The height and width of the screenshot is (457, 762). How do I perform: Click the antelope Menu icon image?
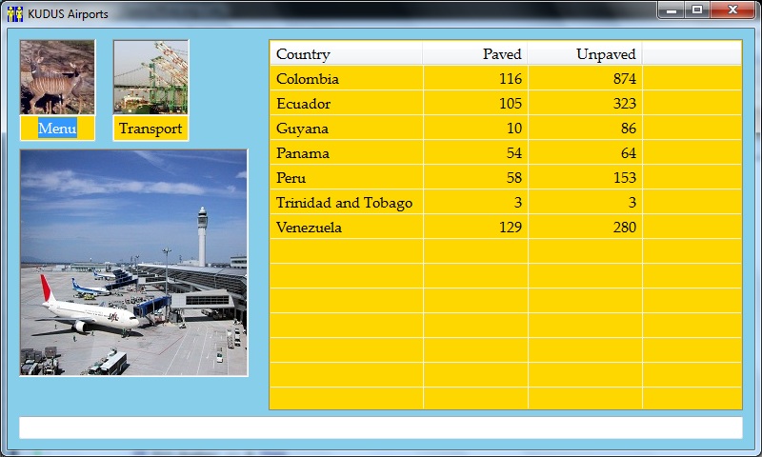coord(57,77)
